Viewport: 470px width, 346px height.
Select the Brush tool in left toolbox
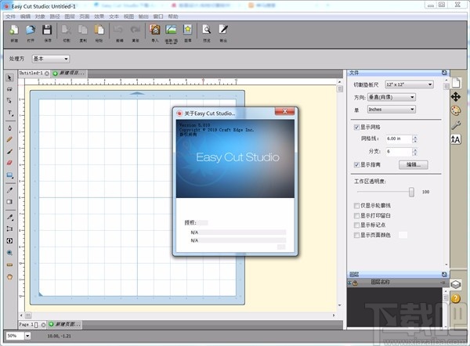tap(9, 151)
